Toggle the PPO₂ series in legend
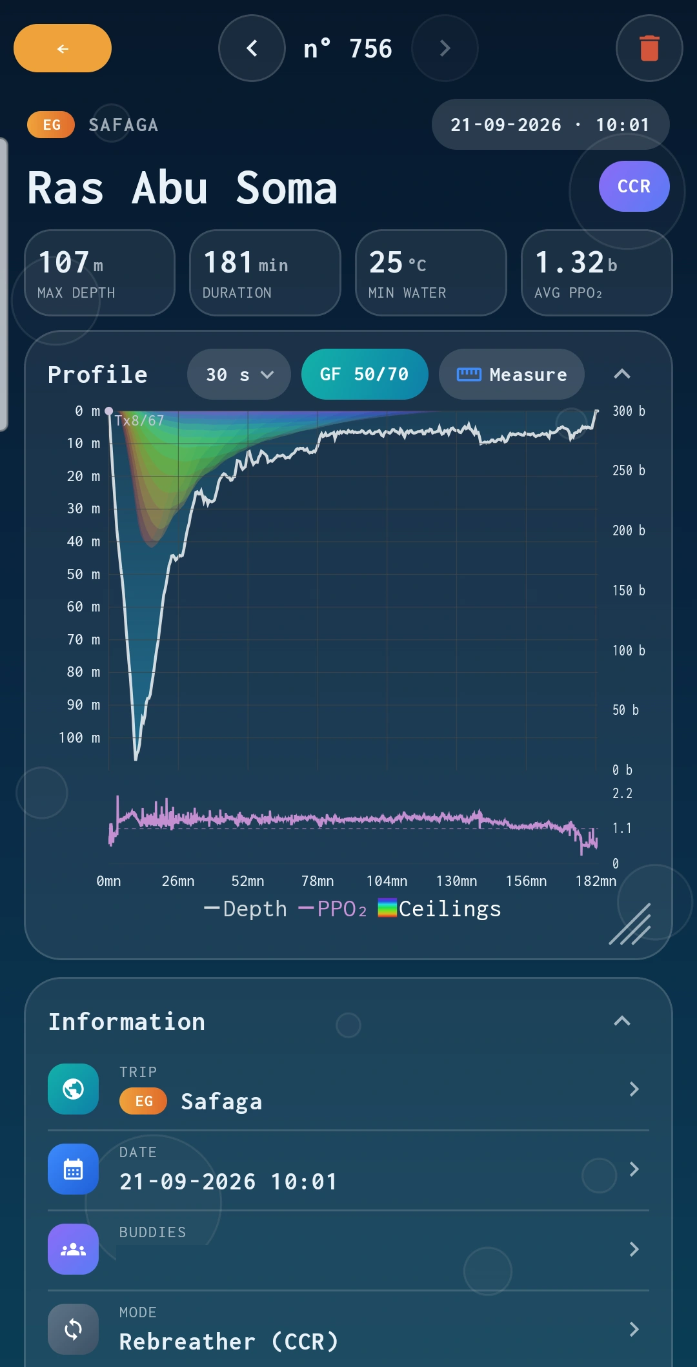The image size is (697, 1367). point(332,909)
